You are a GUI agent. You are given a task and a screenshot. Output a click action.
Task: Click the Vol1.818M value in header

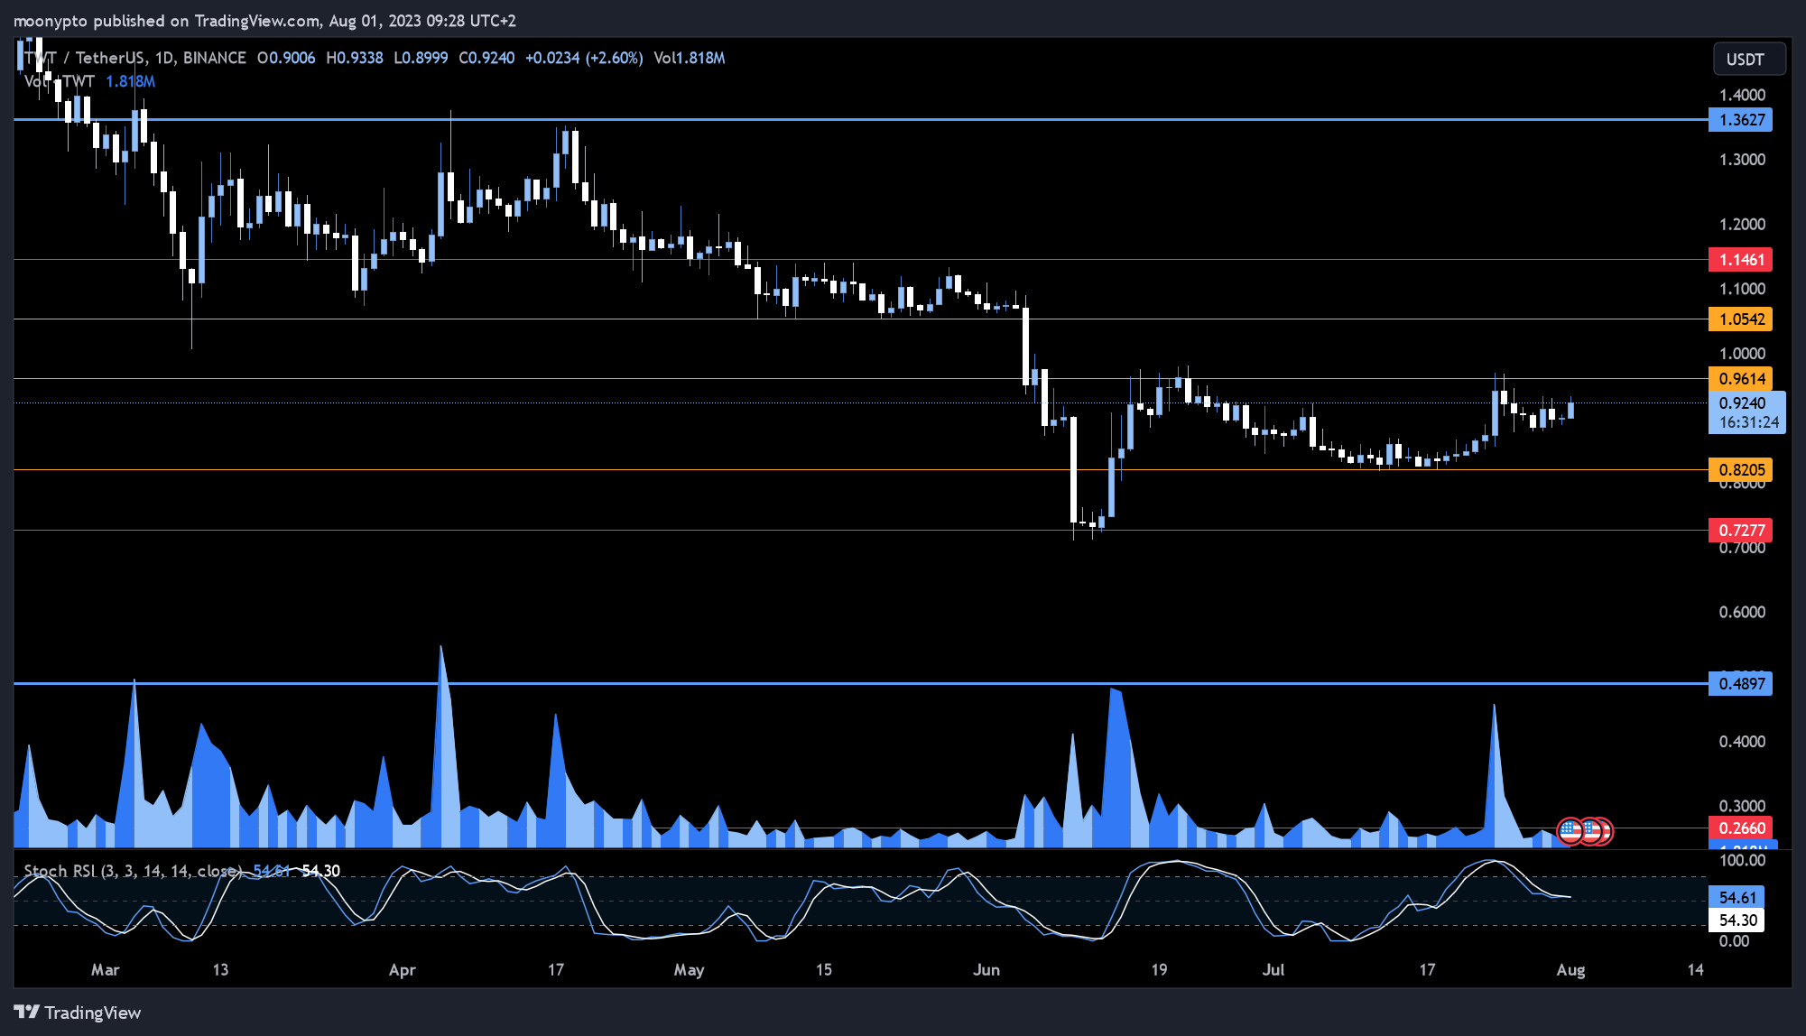(690, 58)
